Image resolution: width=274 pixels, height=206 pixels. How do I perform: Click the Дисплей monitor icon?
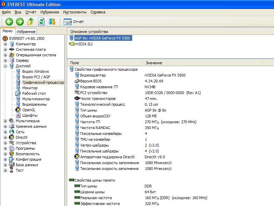(12, 66)
